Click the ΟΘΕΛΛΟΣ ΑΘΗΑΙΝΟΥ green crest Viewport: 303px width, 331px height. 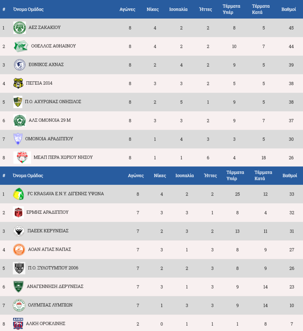21,46
